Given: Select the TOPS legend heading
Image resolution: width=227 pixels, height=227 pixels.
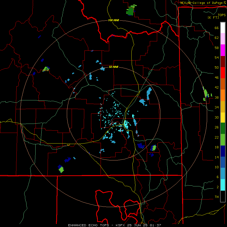Looking at the screenshot, I should 222,15.
